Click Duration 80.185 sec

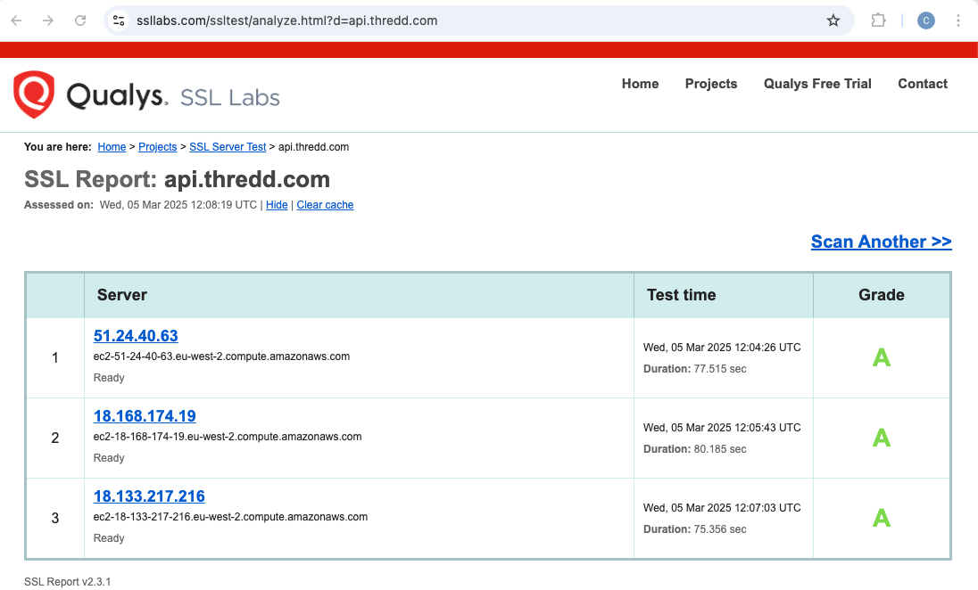click(x=695, y=449)
